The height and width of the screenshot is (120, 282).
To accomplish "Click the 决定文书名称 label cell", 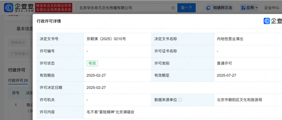I will (x=183, y=39).
